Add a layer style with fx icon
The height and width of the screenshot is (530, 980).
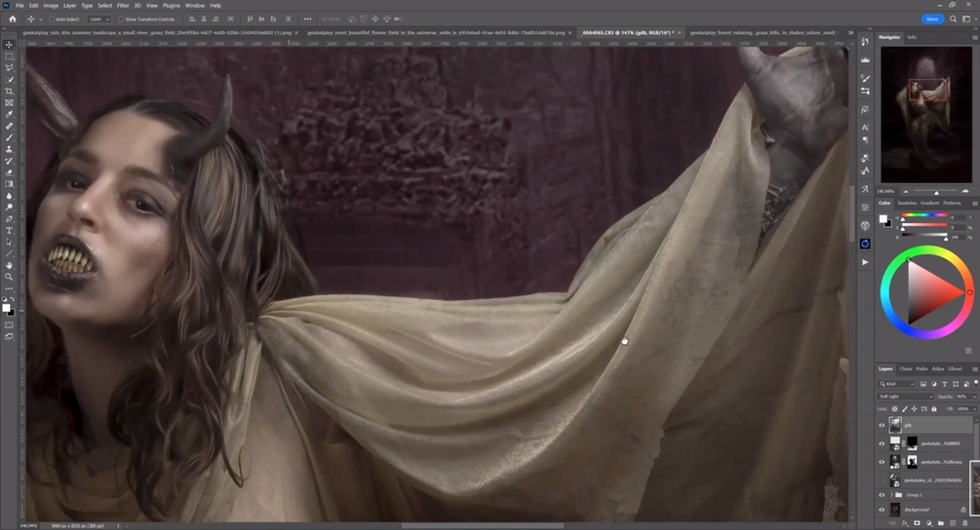(x=904, y=523)
